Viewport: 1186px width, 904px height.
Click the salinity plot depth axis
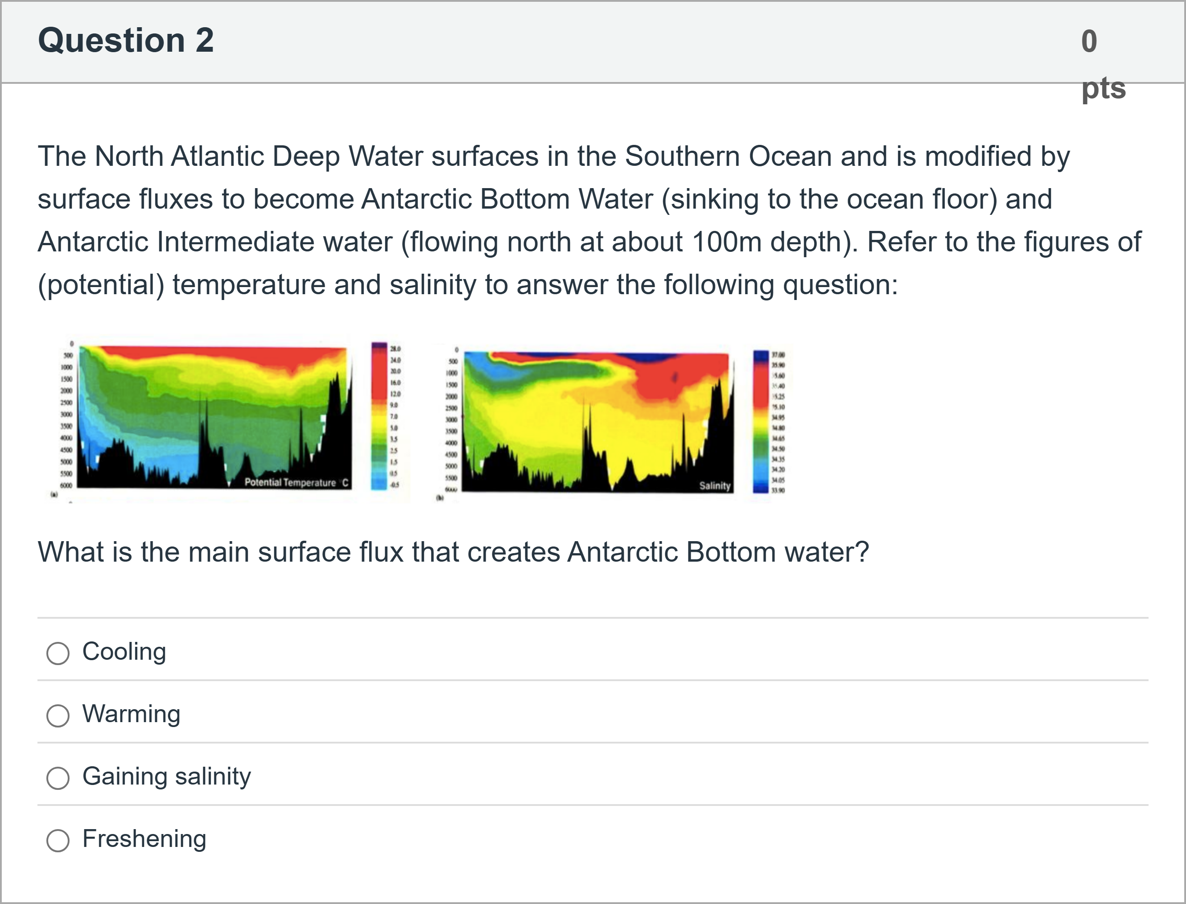coord(451,420)
